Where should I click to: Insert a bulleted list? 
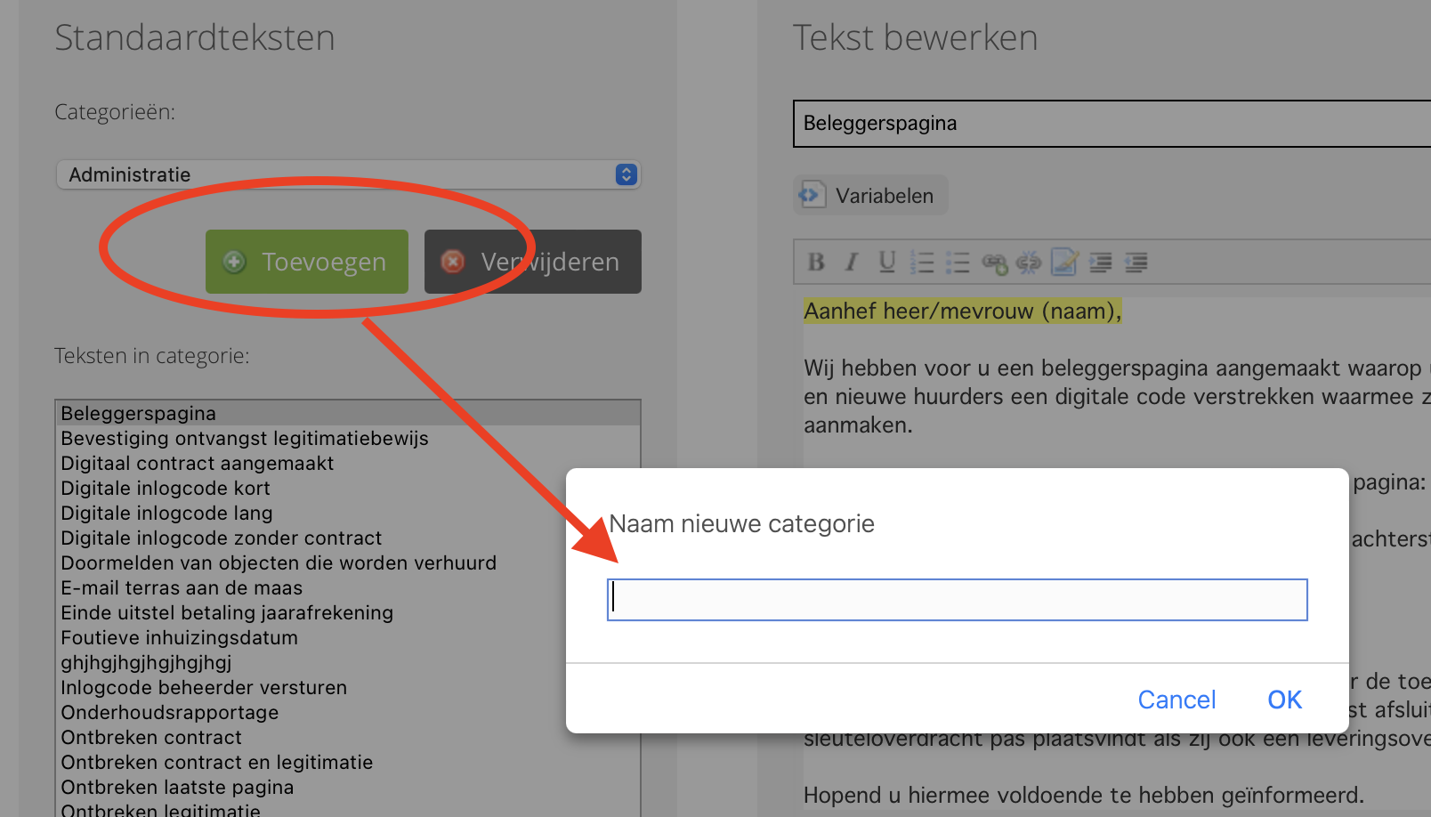click(958, 262)
